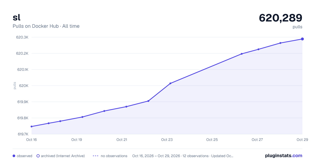Click the 619.8K y-axis label

click(x=23, y=118)
